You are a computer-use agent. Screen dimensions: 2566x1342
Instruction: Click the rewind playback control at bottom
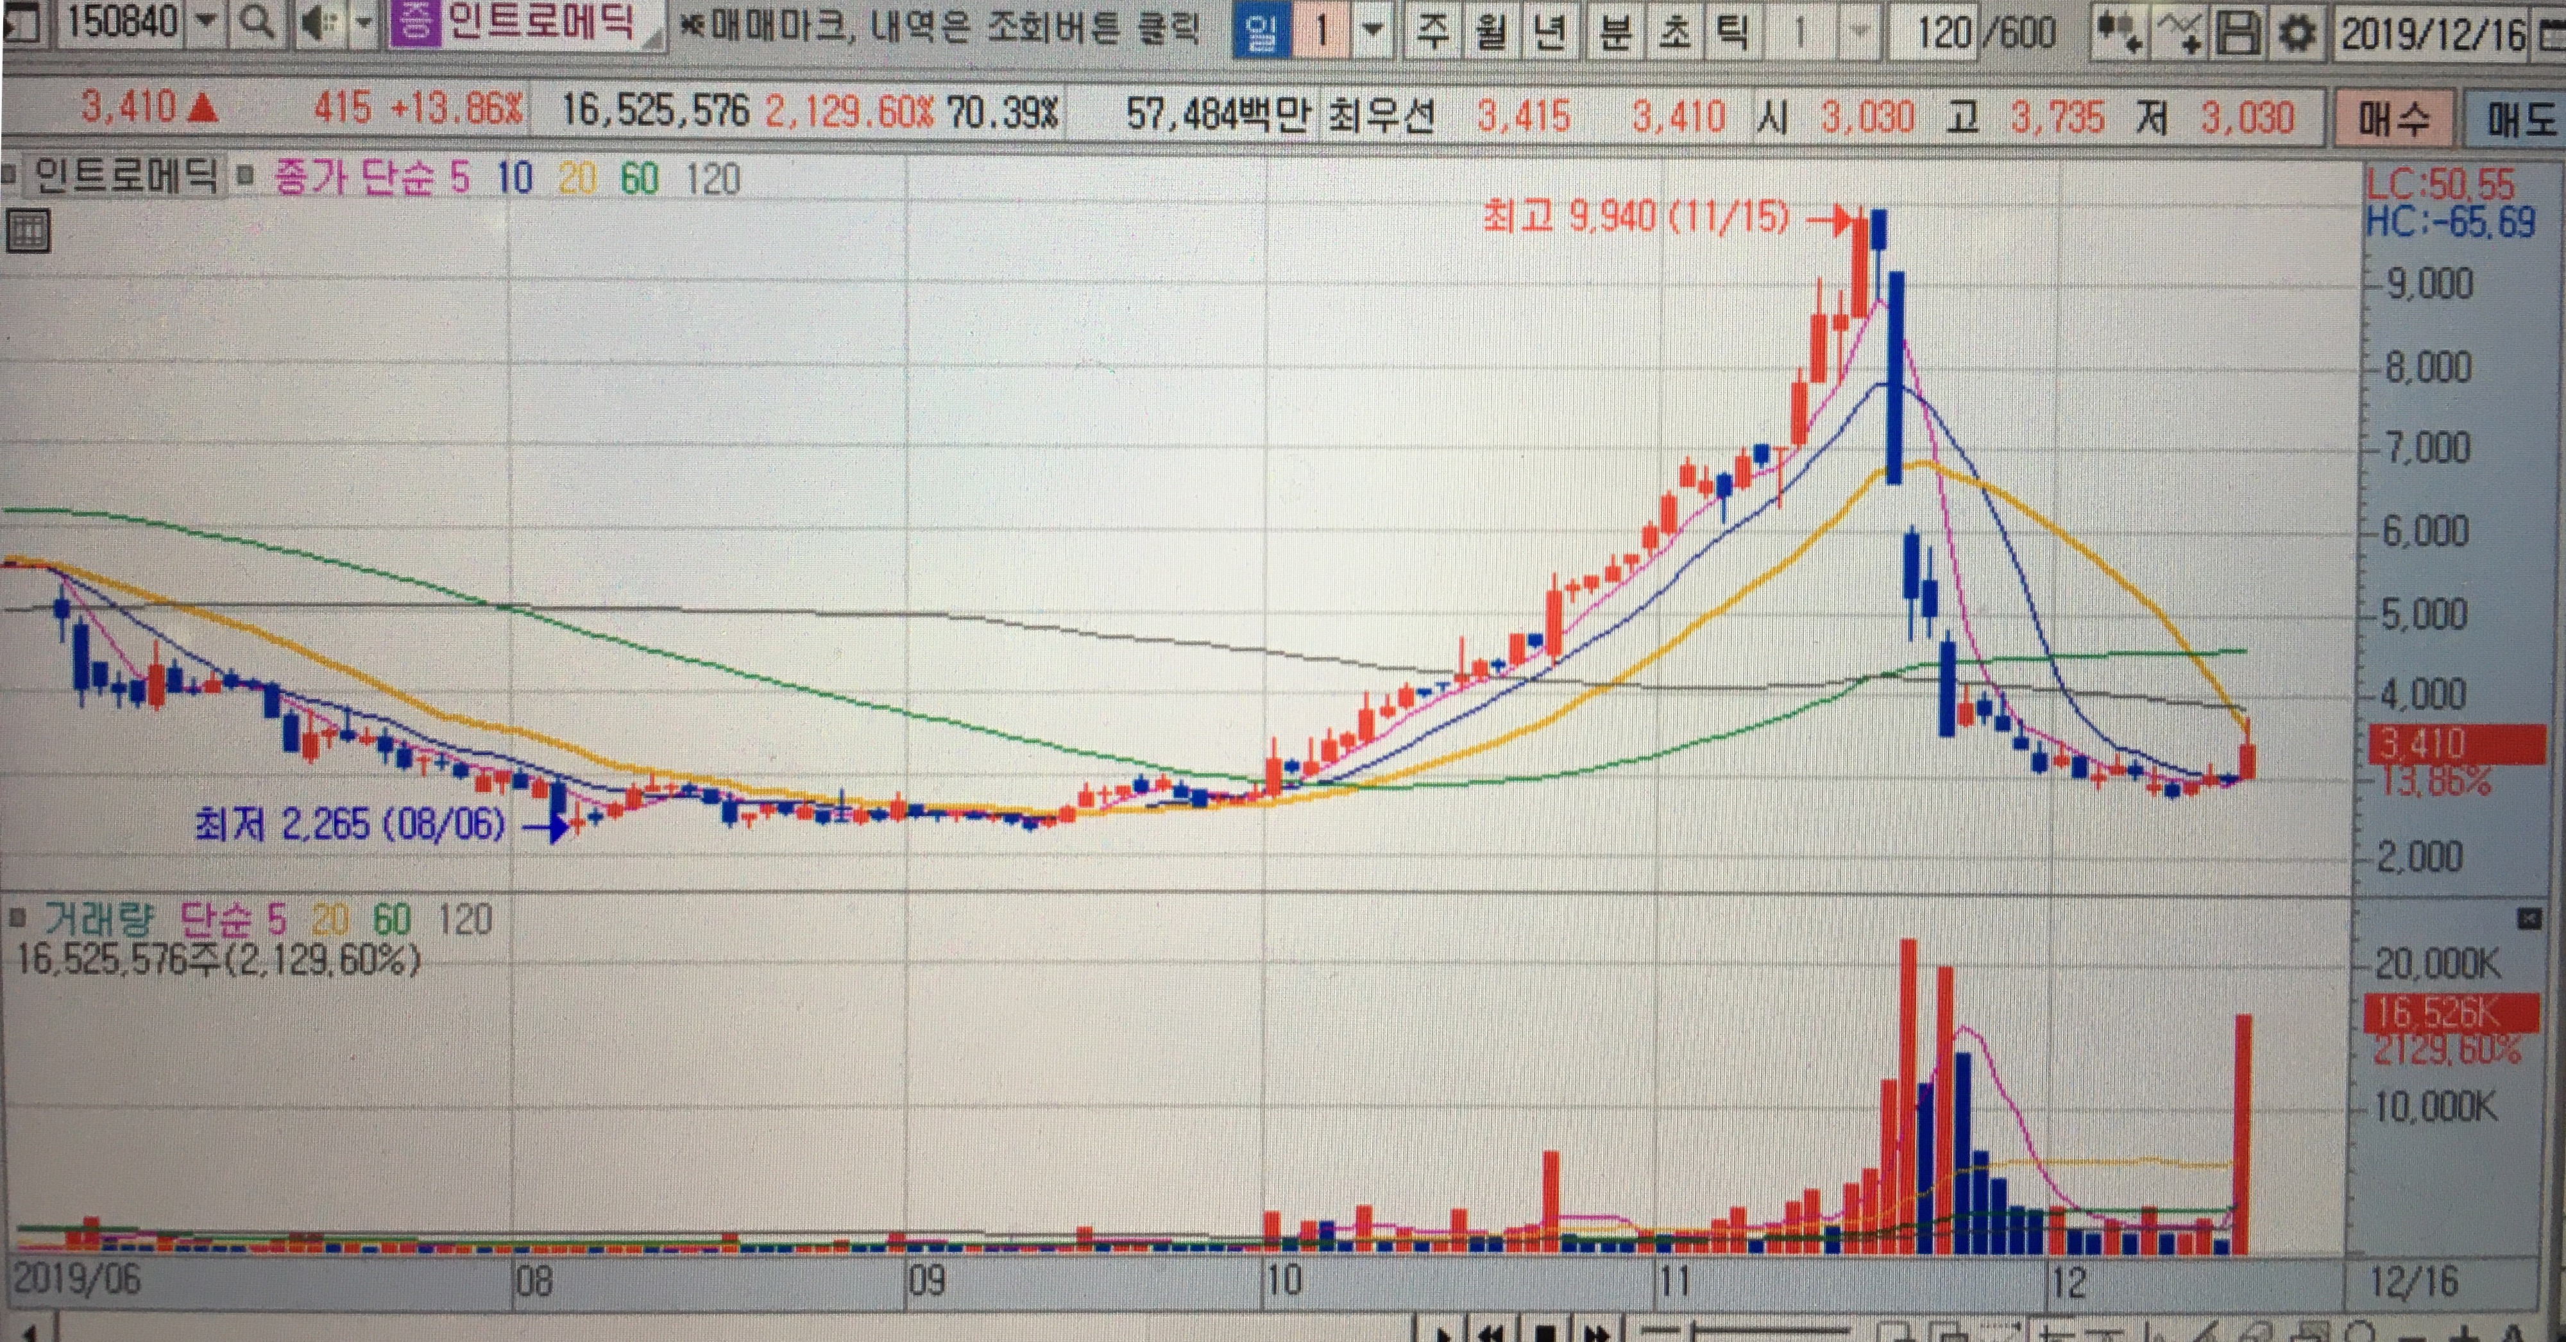pyautogui.click(x=1491, y=1334)
